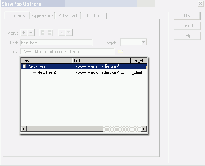Viewport: 205px width, 166px height.
Task: Switch to the Advanced tab
Action: click(68, 16)
